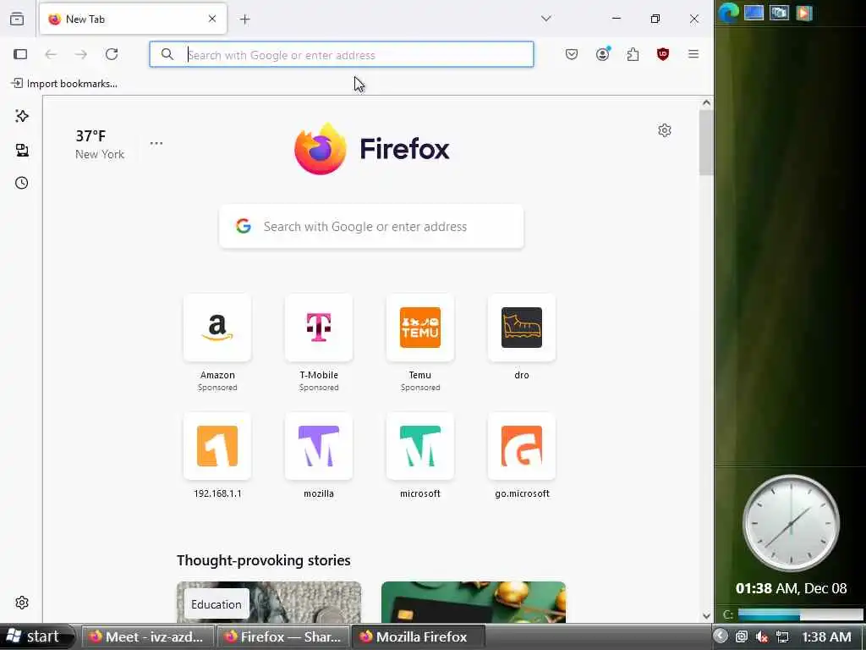Open weather widget three-dots menu
The image size is (866, 650).
point(156,143)
